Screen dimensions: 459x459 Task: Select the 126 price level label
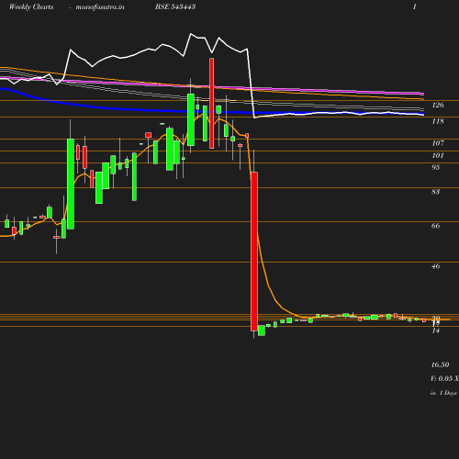[x=438, y=105]
